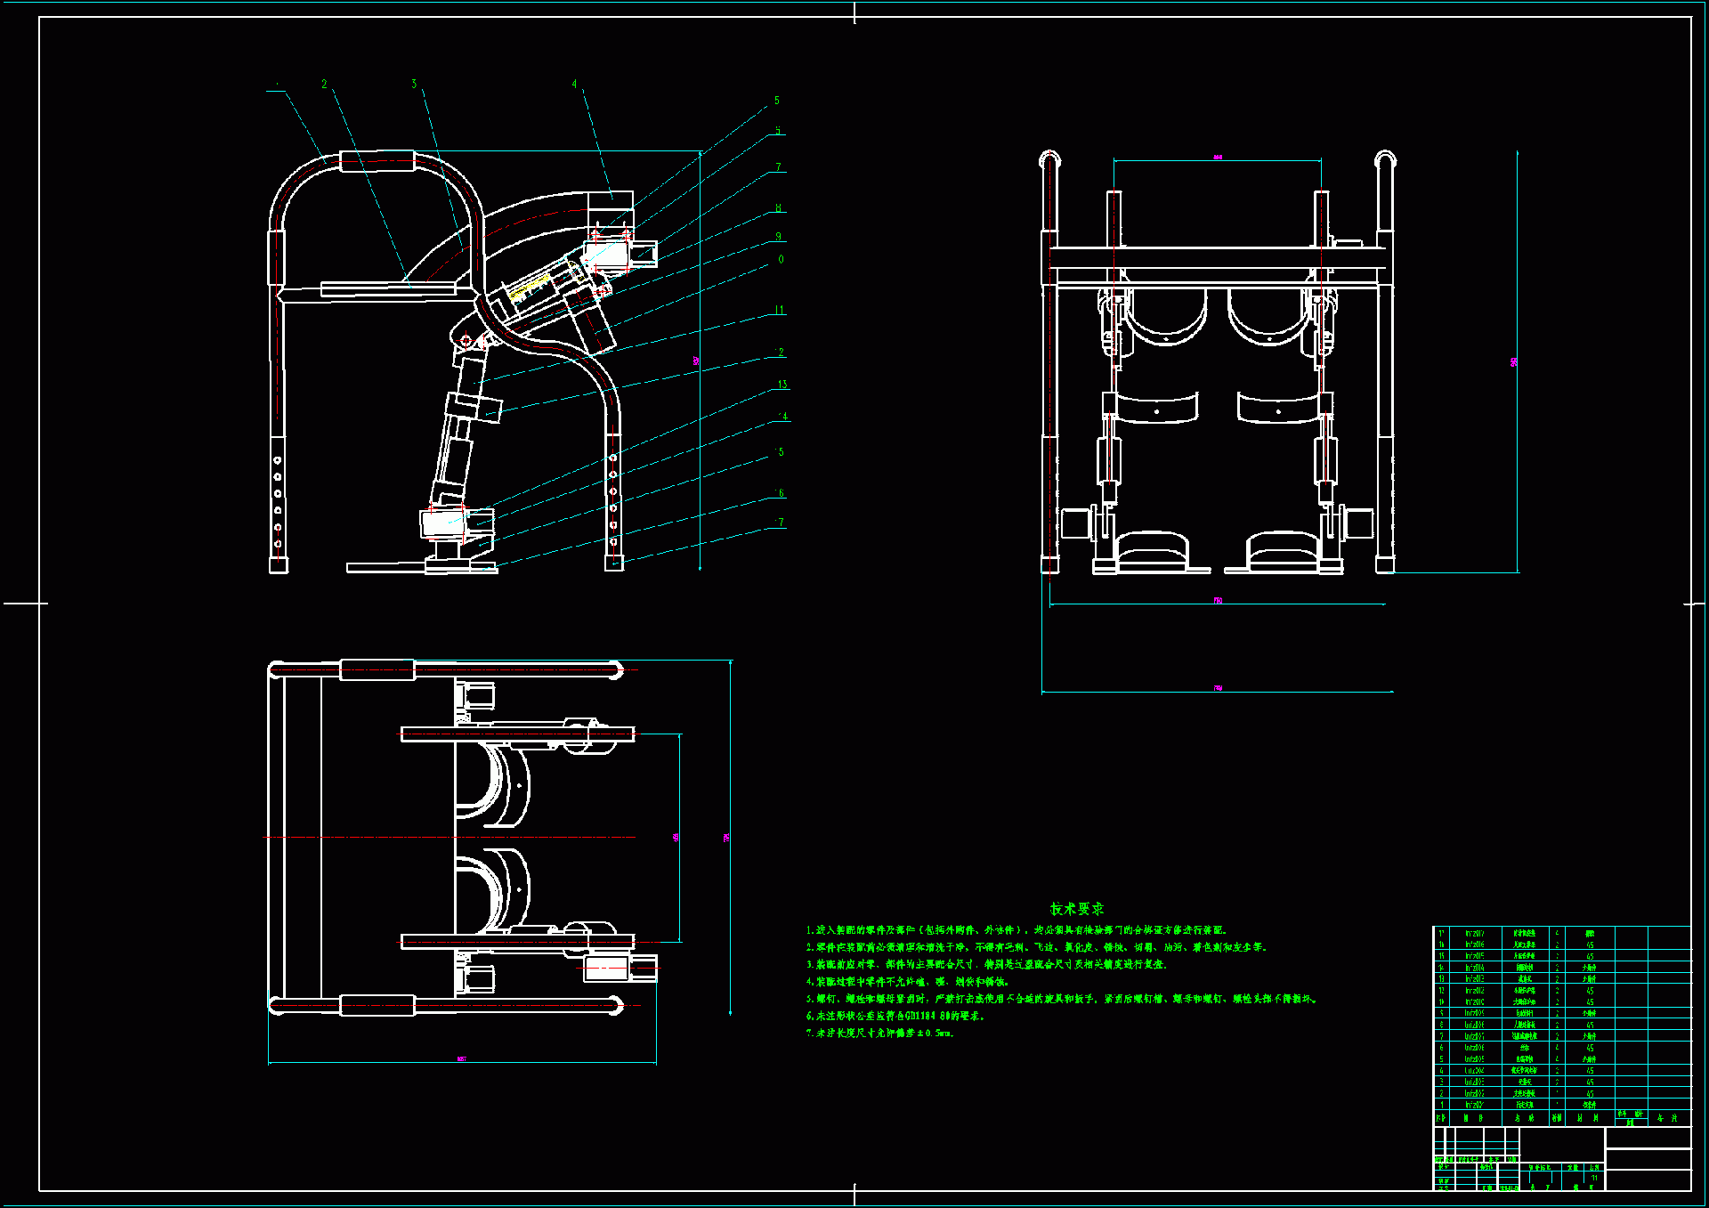This screenshot has width=1709, height=1208.
Task: Select the first technical requirement text line
Action: click(x=1016, y=929)
